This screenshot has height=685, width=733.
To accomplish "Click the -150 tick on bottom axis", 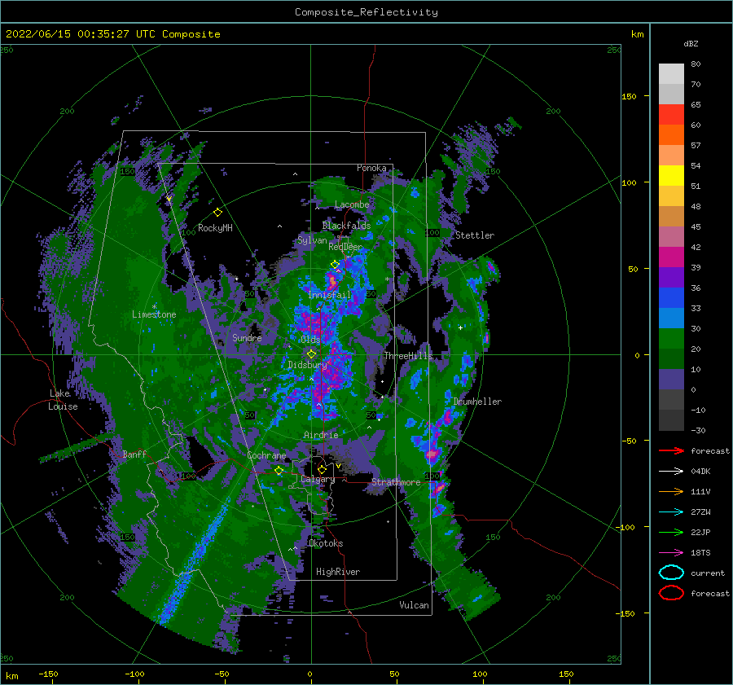I will click(x=48, y=674).
